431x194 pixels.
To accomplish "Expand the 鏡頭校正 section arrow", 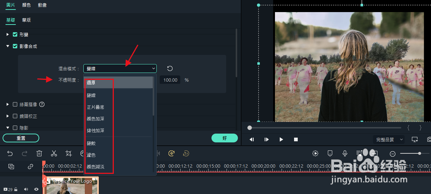I will pos(8,116).
